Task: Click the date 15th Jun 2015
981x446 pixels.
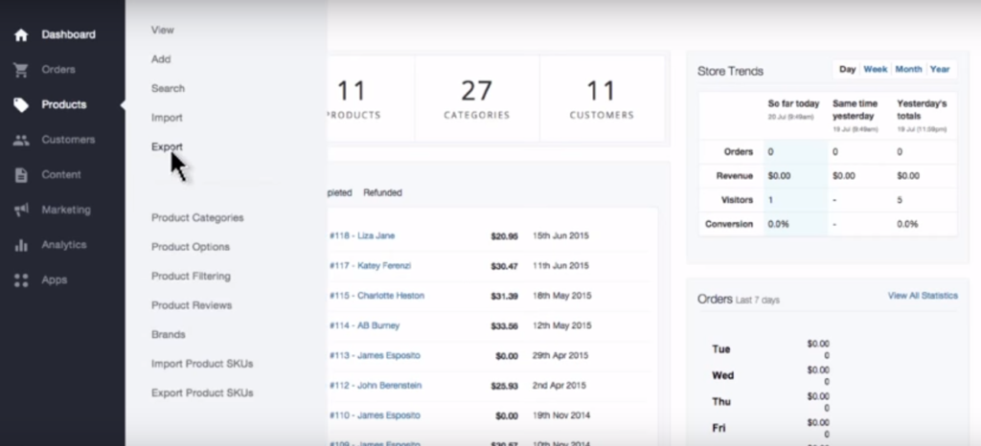Action: 560,235
